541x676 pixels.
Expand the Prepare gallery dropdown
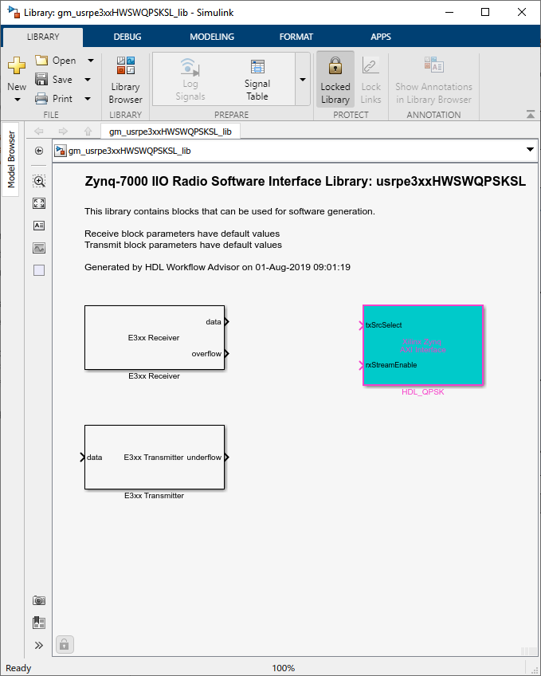(303, 80)
